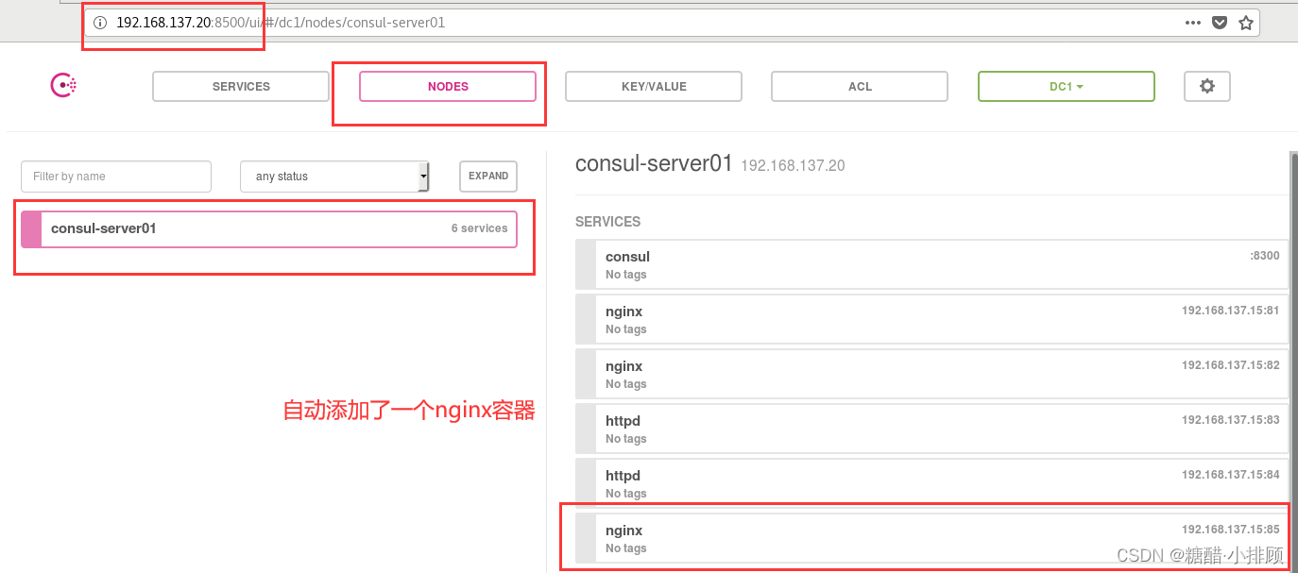
Task: Click the EXPAND button
Action: [488, 177]
